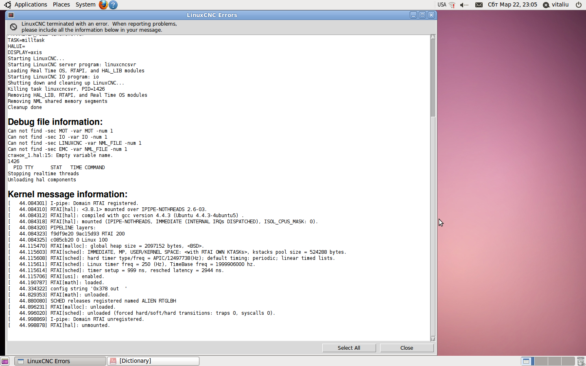This screenshot has height=366, width=586.
Task: Open the mail envelope indicator
Action: pyautogui.click(x=479, y=5)
